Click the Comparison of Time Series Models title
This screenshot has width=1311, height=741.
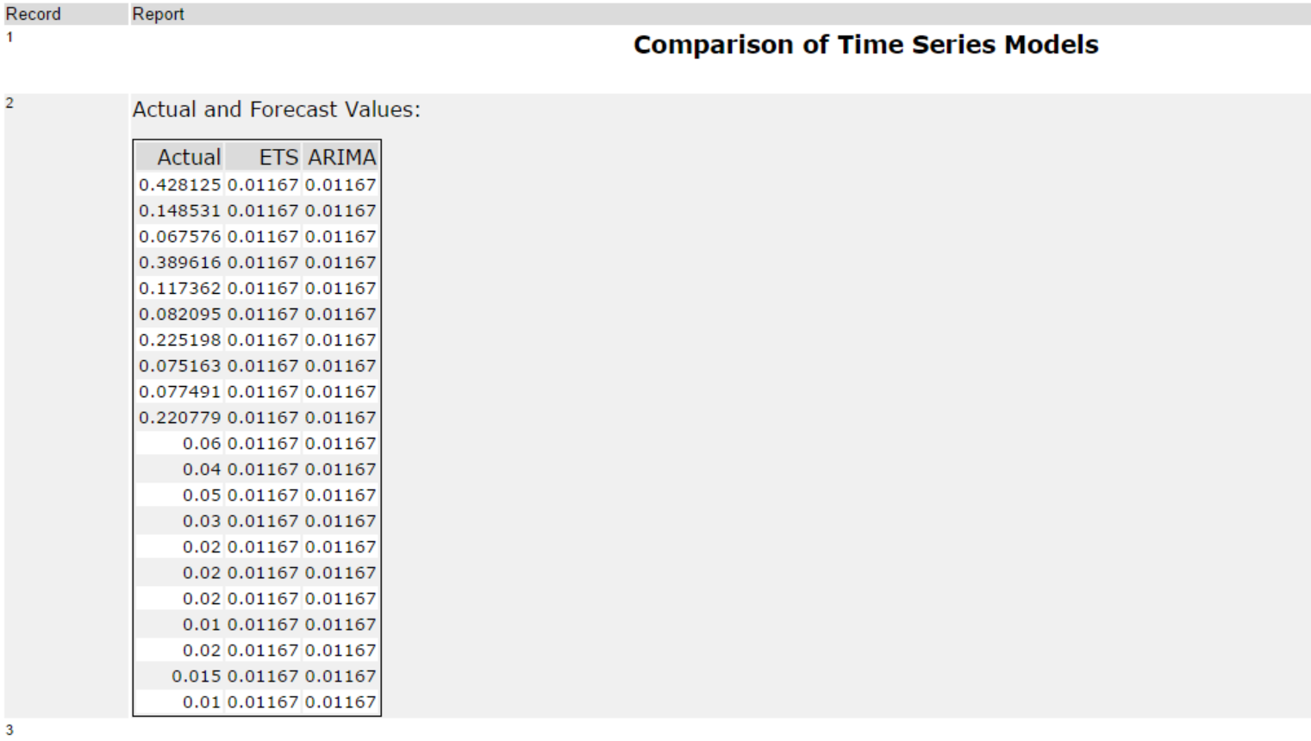click(x=865, y=45)
